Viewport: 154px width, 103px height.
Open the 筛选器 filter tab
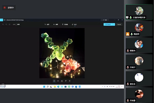(x=65, y=24)
